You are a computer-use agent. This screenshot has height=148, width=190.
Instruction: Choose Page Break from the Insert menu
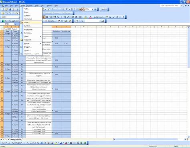pyautogui.click(x=31, y=29)
